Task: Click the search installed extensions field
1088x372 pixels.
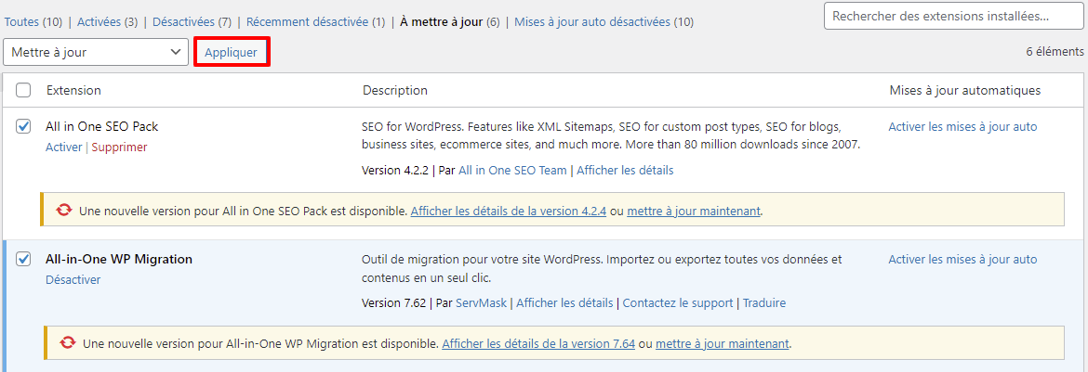Action: coord(954,16)
